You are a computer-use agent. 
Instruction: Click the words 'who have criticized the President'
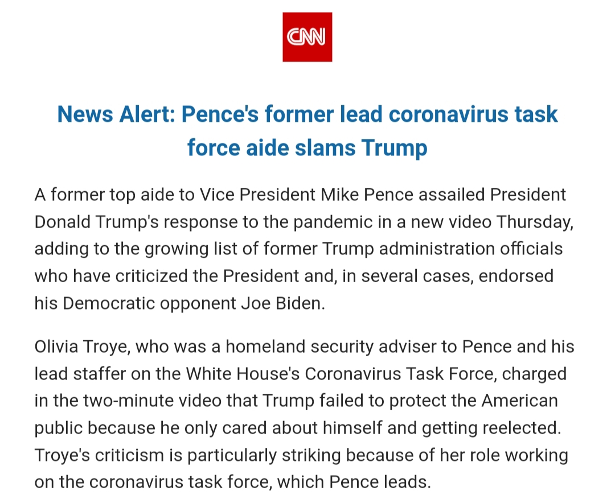tap(167, 277)
